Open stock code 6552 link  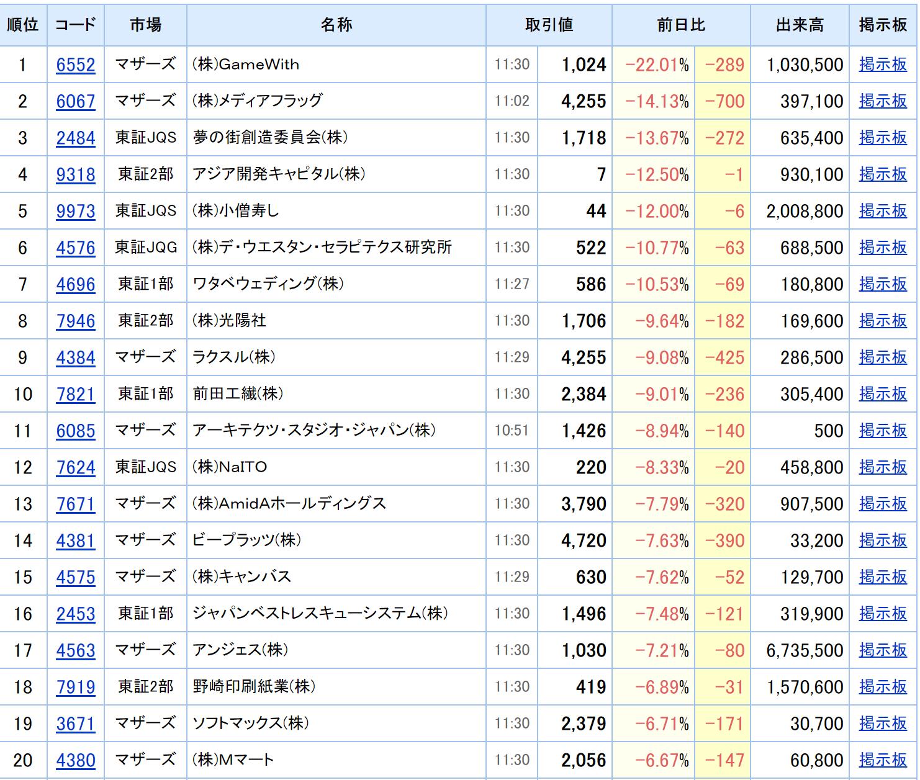click(x=76, y=65)
